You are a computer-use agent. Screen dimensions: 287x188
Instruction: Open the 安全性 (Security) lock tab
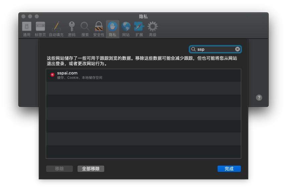pyautogui.click(x=99, y=29)
